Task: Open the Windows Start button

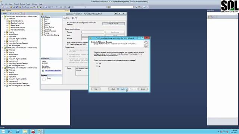Action: tap(3, 131)
